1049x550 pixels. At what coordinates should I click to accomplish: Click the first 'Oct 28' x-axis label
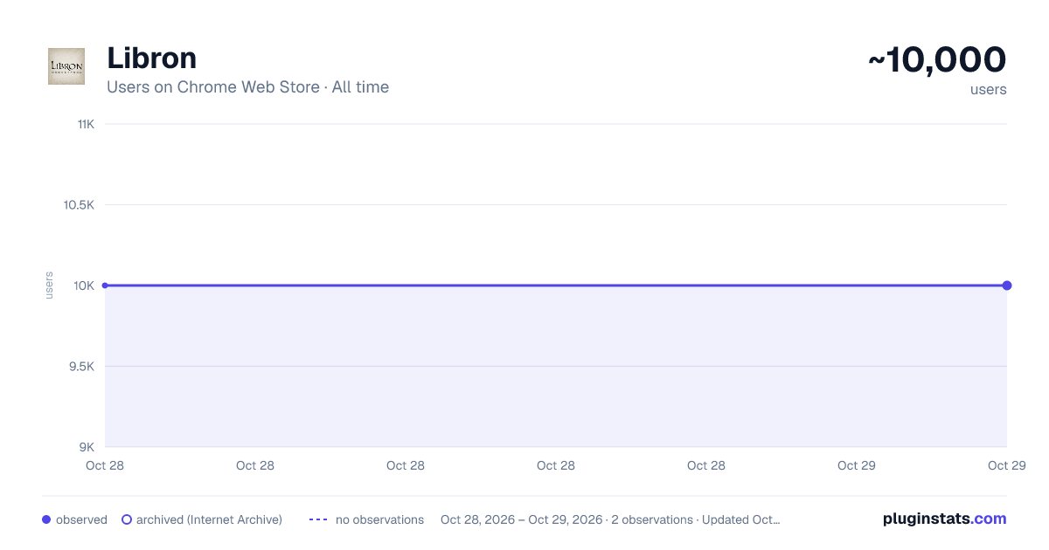(105, 465)
